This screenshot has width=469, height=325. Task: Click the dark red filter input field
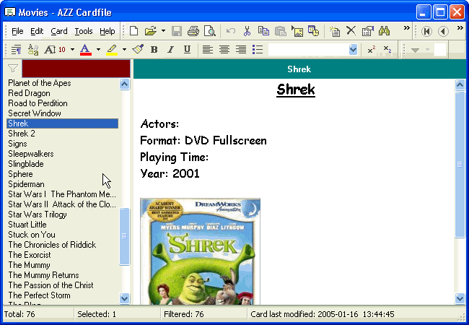(x=76, y=69)
